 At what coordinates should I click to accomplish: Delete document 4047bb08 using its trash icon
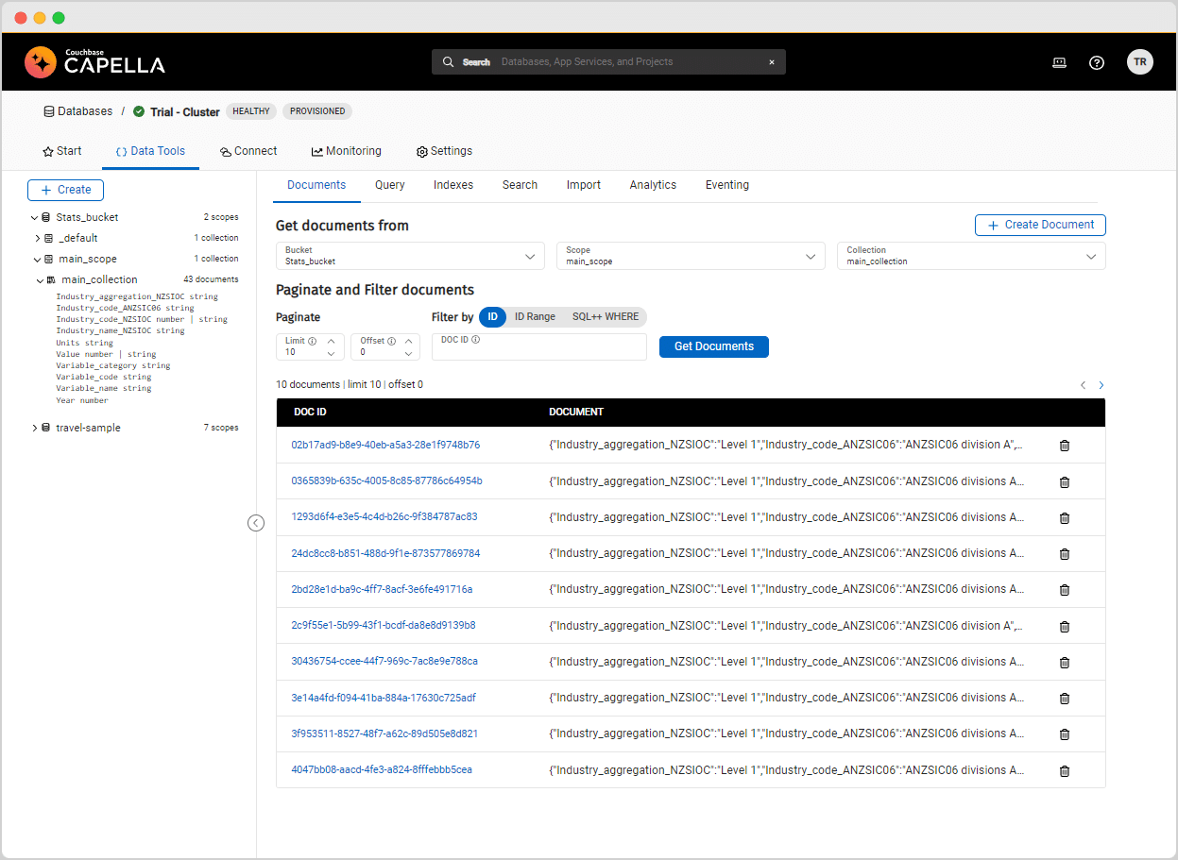click(x=1065, y=770)
